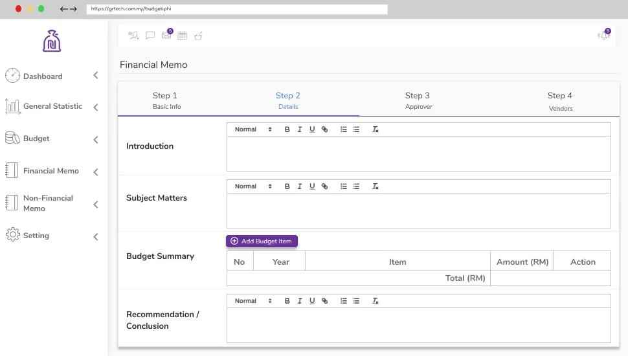Click into the Introduction text area
Viewport: 628px width, 356px height.
[x=418, y=154]
